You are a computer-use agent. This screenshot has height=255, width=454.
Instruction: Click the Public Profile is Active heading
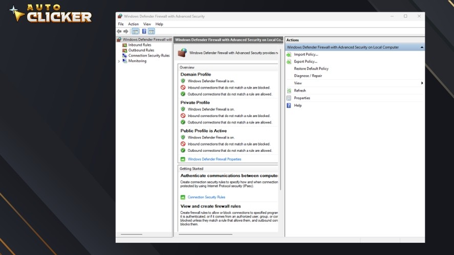click(x=204, y=131)
